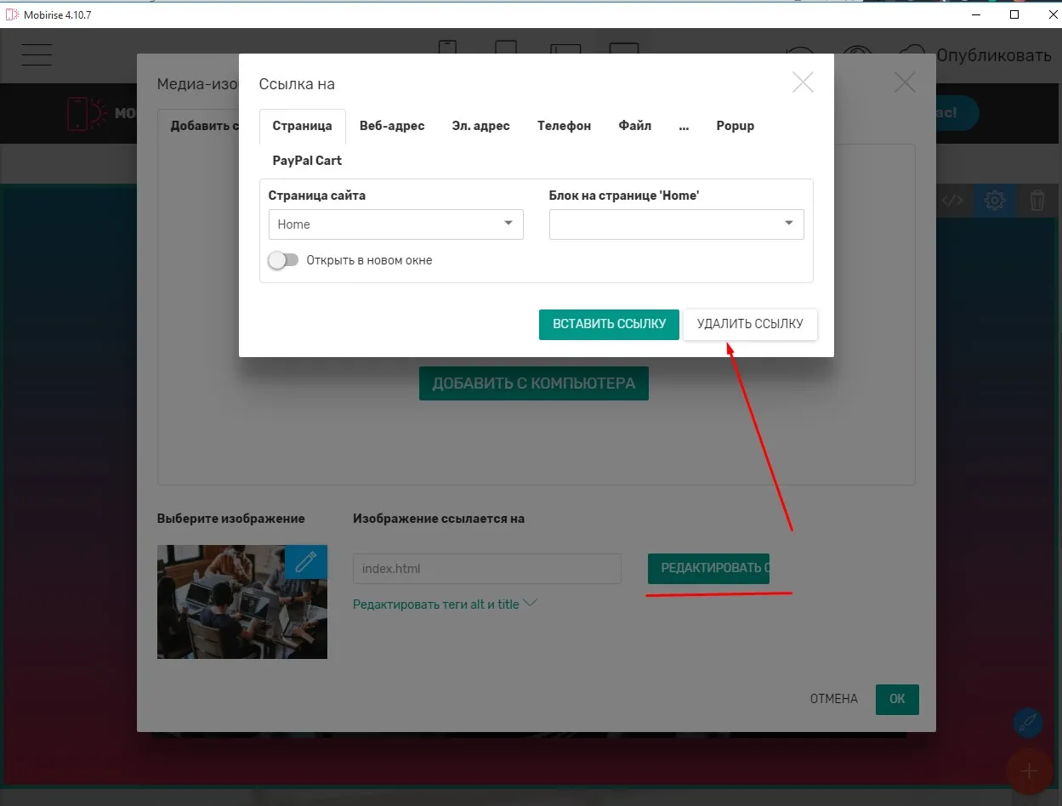Click the index.html link input field

click(487, 569)
